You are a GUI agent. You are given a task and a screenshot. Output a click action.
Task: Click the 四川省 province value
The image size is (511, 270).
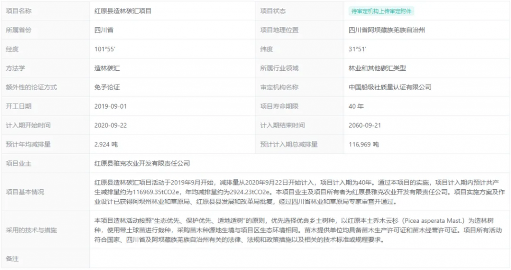tap(104, 30)
